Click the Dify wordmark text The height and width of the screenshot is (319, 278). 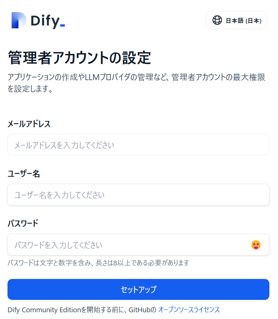point(45,21)
